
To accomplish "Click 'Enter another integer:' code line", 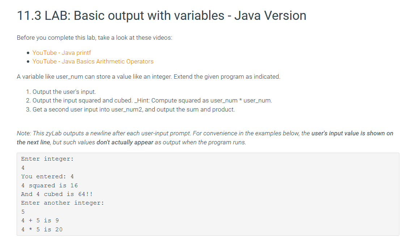I will 63,203.
